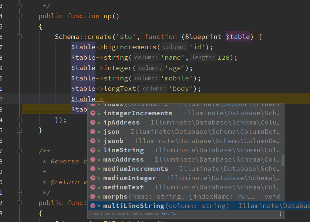This screenshot has width=310, height=222.
Task: Place cursor in the 'mobile' string literal
Action: tap(176, 78)
